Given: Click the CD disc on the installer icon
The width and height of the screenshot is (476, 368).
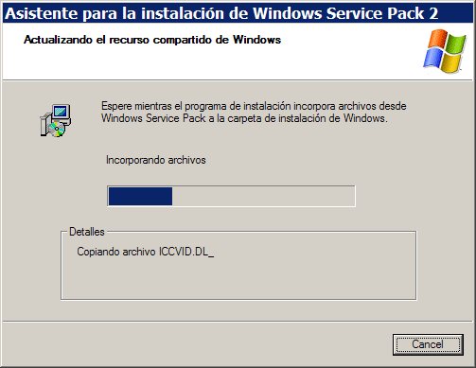Looking at the screenshot, I should point(56,129).
